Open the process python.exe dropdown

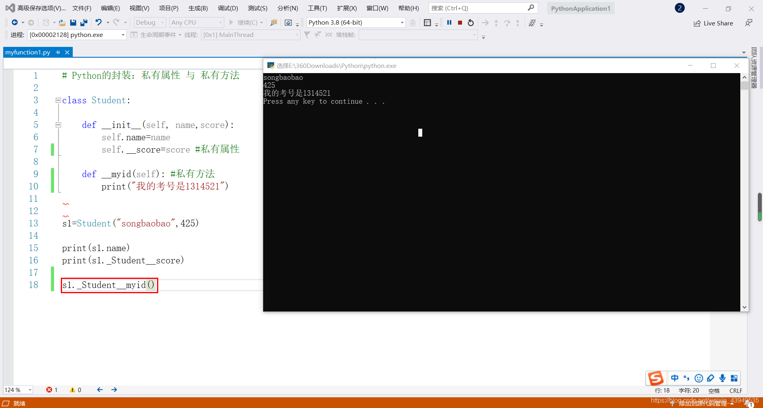pos(77,35)
